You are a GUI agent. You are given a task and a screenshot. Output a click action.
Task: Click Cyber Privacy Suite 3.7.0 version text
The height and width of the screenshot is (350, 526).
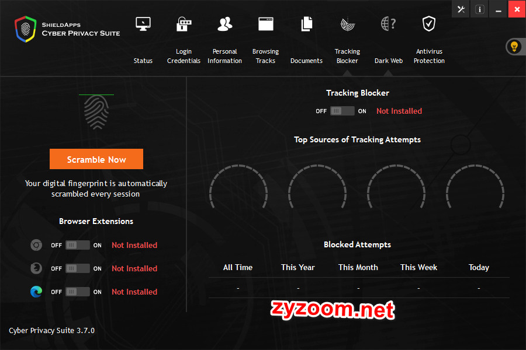[x=51, y=331]
